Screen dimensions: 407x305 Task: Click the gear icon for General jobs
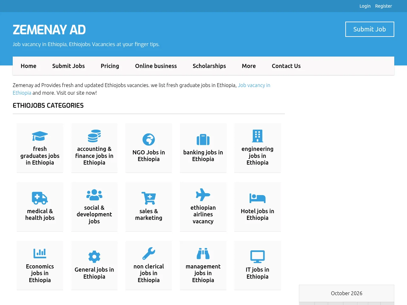tap(94, 257)
